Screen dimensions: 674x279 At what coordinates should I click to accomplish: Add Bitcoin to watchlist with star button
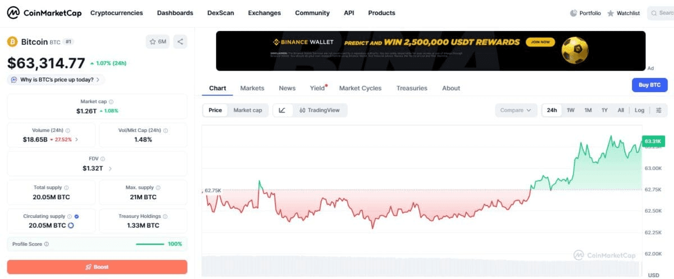pos(158,42)
